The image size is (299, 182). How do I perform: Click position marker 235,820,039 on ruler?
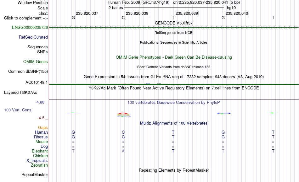[x=187, y=13]
